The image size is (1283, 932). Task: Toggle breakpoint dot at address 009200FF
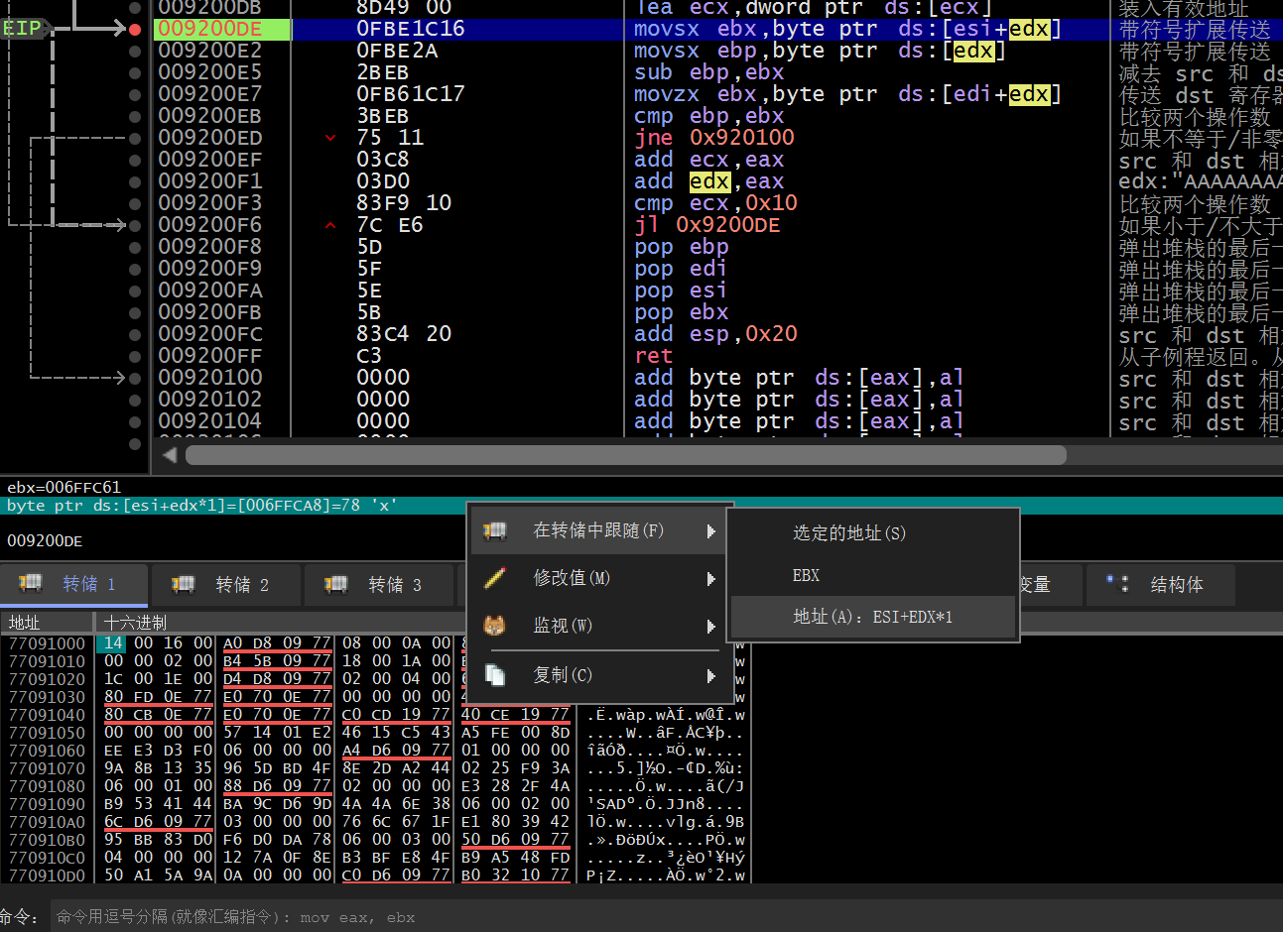135,356
